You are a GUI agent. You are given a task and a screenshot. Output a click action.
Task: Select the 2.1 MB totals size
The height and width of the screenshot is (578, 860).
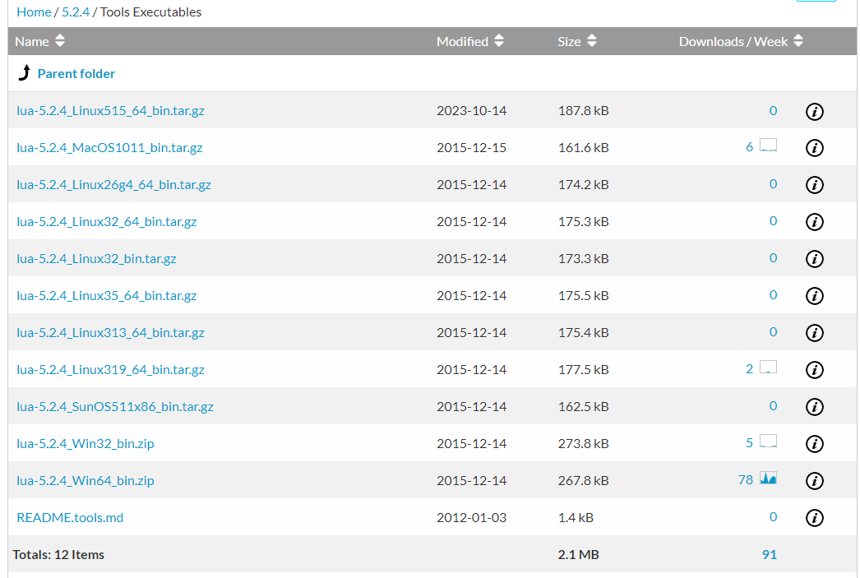click(579, 555)
